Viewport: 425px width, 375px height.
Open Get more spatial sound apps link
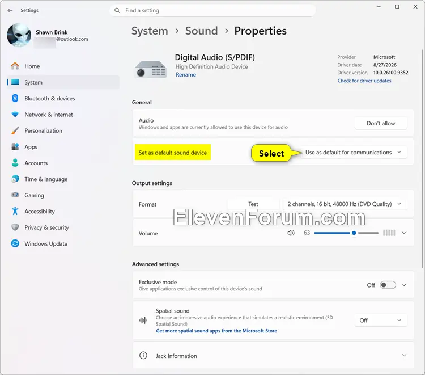(216, 331)
